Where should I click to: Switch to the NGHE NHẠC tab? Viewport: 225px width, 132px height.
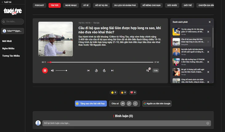pyautogui.click(x=71, y=5)
